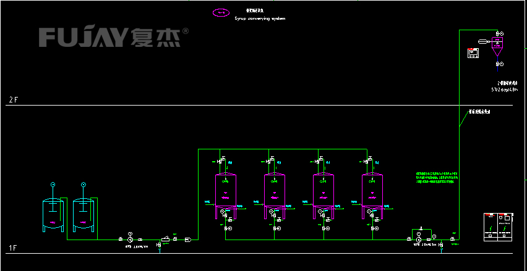
Task: Click the green annotation text block near the riser
Action: [436, 178]
